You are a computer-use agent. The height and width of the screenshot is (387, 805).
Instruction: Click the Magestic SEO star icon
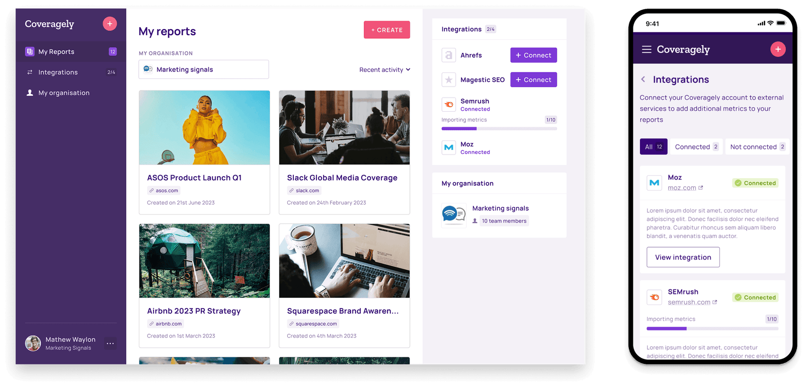[449, 80]
